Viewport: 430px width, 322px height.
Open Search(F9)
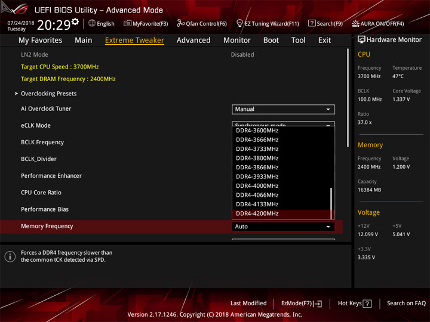tap(325, 23)
